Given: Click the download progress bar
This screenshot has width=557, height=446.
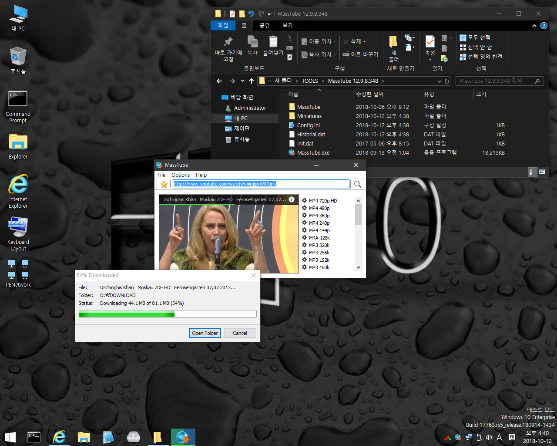Looking at the screenshot, I should point(168,314).
